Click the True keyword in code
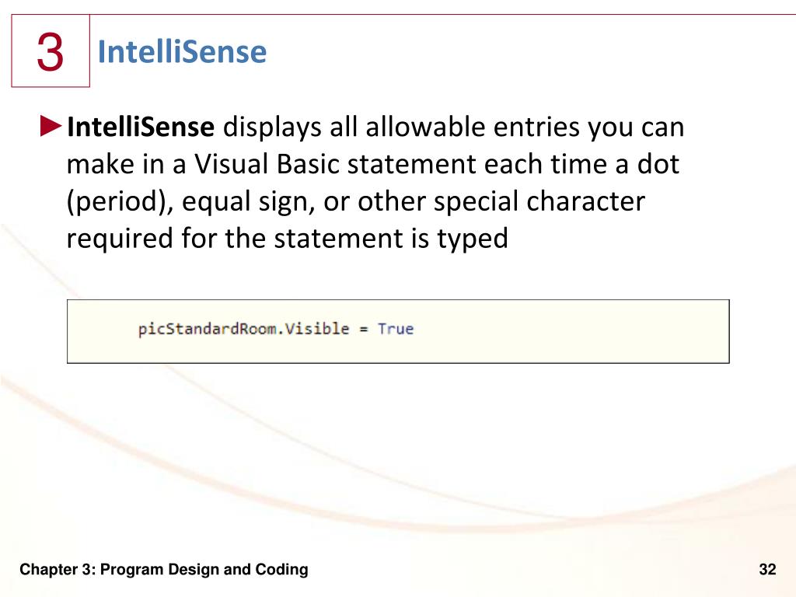This screenshot has height=597, width=796. 396,329
